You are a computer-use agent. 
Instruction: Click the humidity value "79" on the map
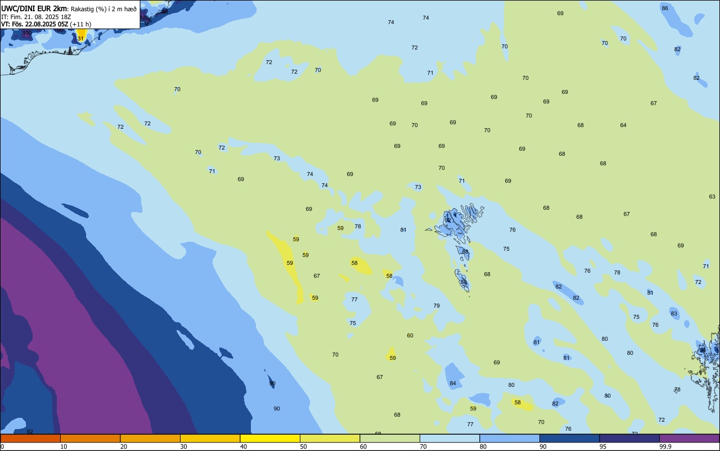436,305
